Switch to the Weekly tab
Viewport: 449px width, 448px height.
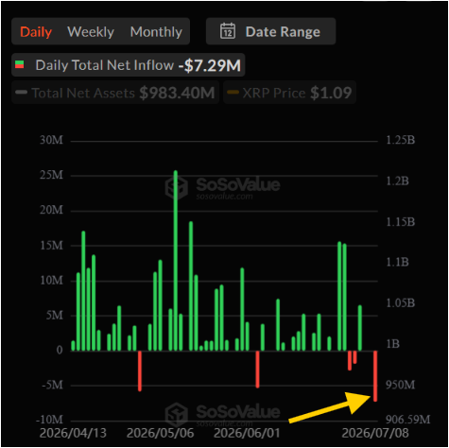(91, 32)
